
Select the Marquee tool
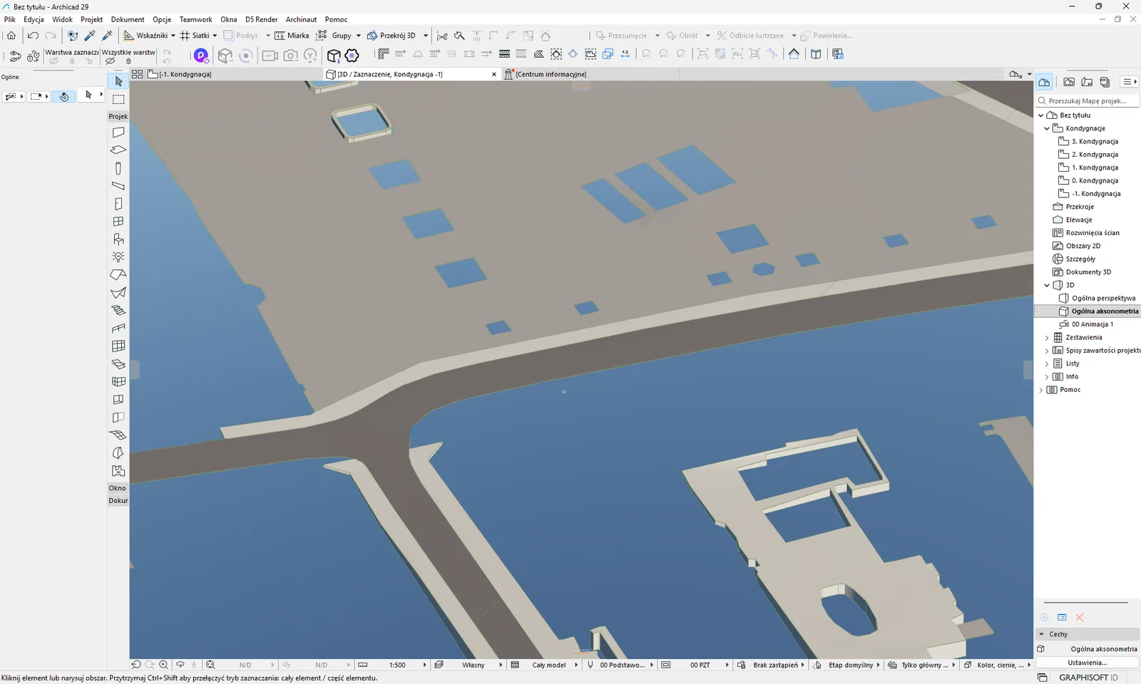point(118,99)
